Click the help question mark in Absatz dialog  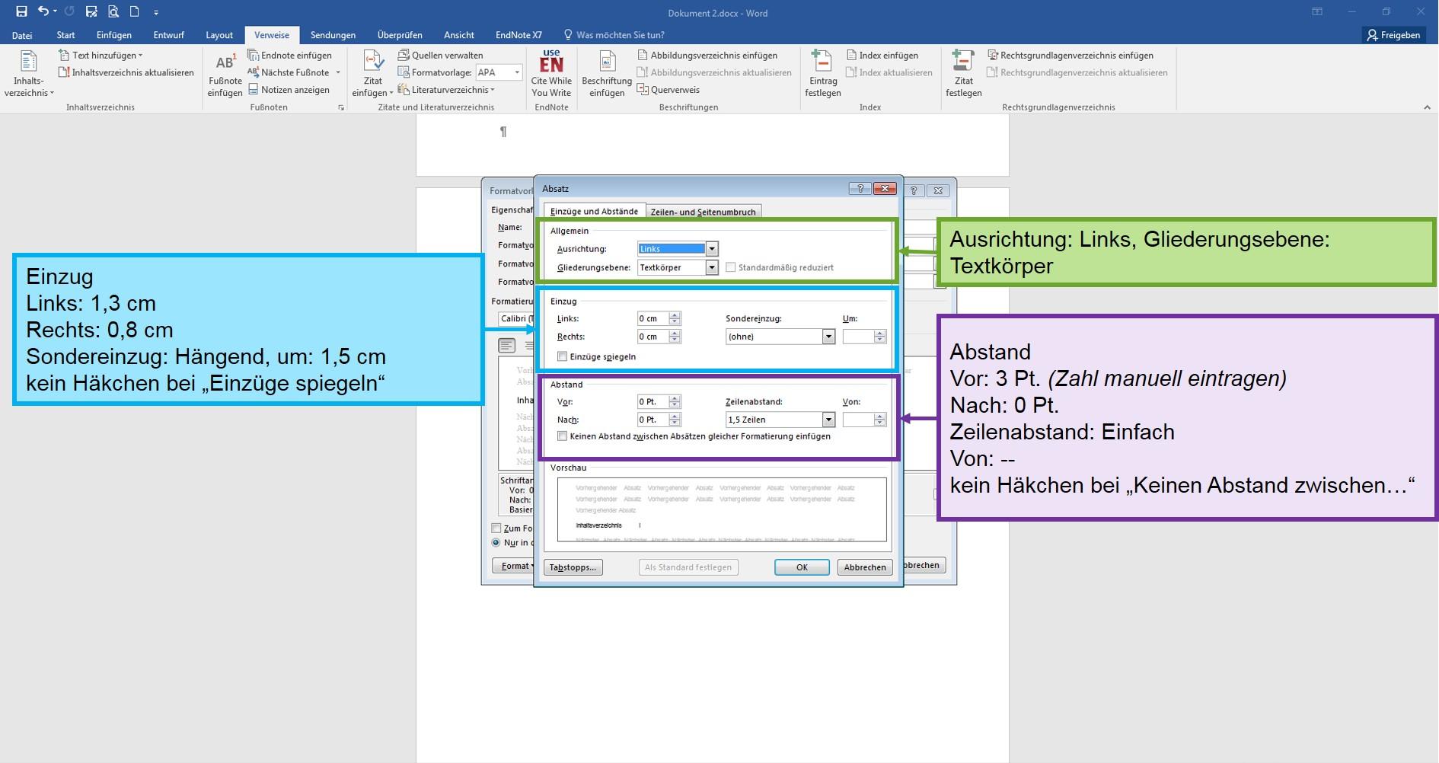[860, 188]
